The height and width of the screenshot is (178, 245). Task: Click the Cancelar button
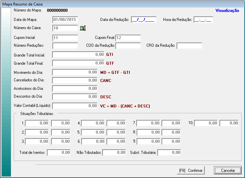coord(228,170)
